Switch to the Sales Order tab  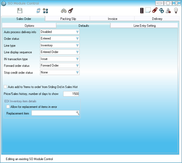point(23,19)
